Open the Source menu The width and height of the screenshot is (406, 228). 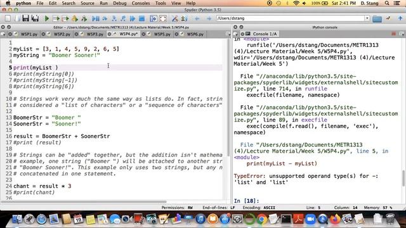click(x=88, y=3)
